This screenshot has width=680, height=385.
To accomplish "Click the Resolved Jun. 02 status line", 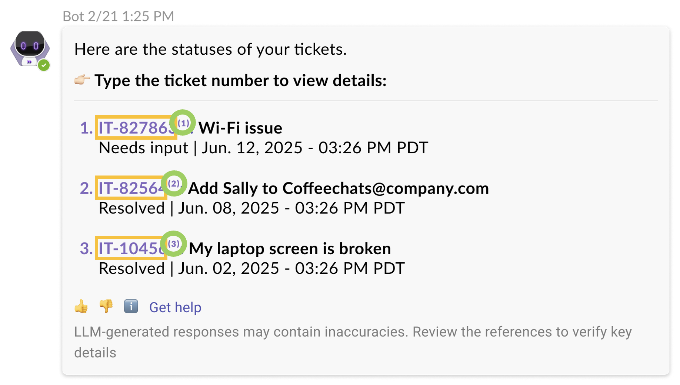I will (251, 269).
